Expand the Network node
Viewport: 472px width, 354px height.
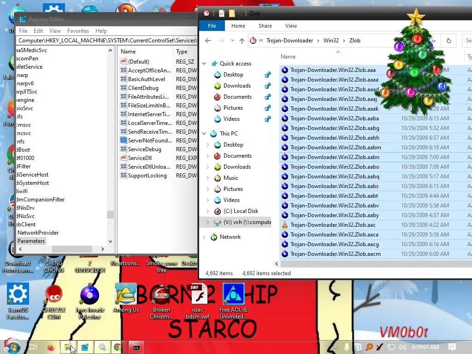coord(204,237)
